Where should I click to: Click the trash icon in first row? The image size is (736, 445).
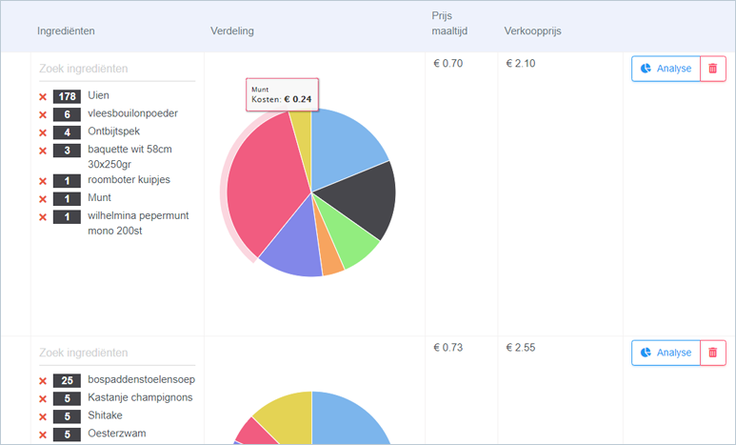pyautogui.click(x=712, y=69)
